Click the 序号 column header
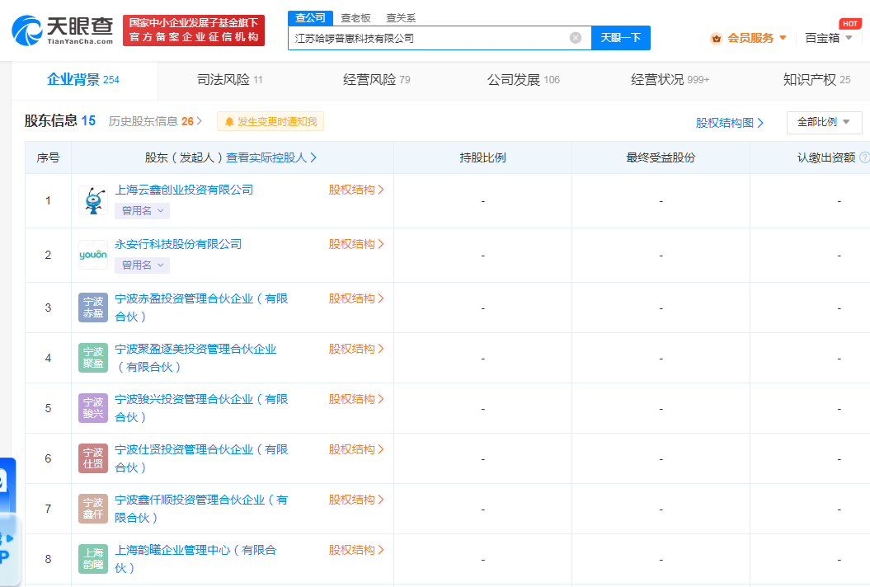The height and width of the screenshot is (587, 870). (x=49, y=157)
